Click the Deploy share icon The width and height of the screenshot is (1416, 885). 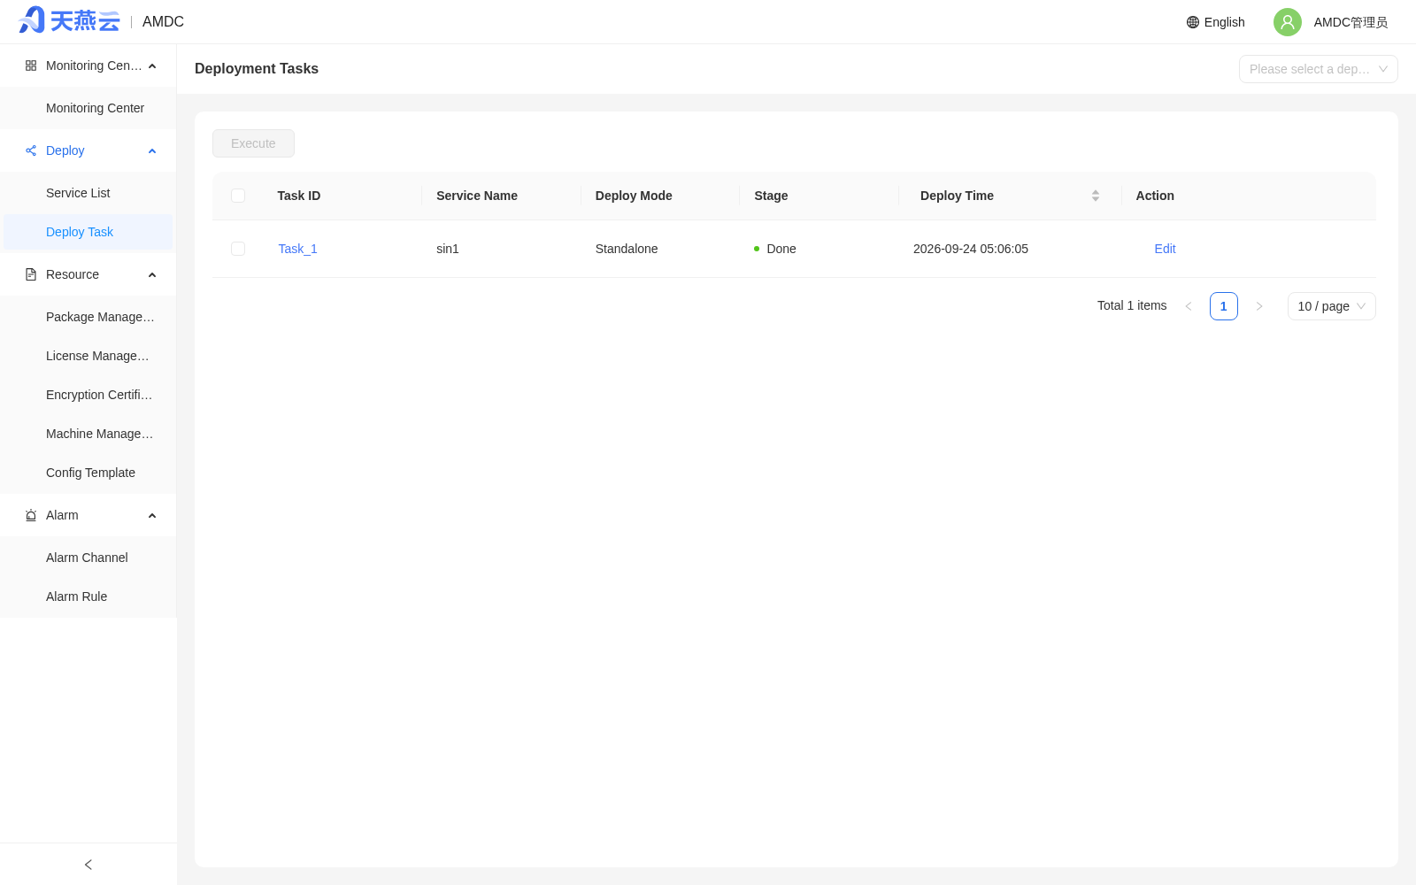[31, 150]
